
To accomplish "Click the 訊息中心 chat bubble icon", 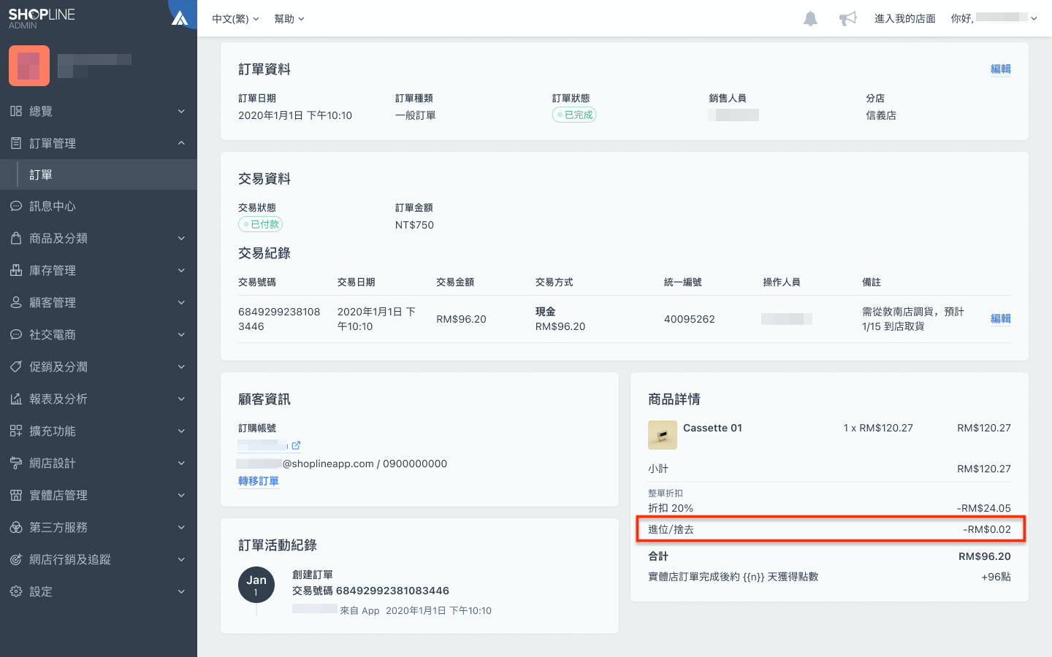I will [x=16, y=206].
